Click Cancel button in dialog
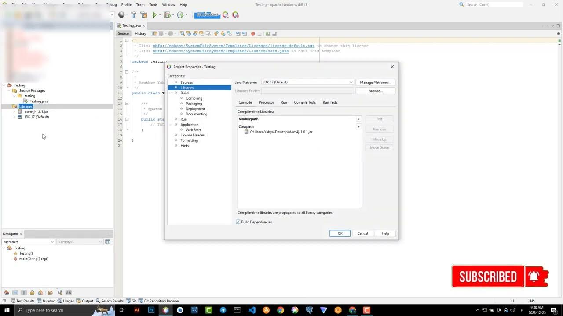Viewport: 563px width, 316px height. pyautogui.click(x=363, y=233)
